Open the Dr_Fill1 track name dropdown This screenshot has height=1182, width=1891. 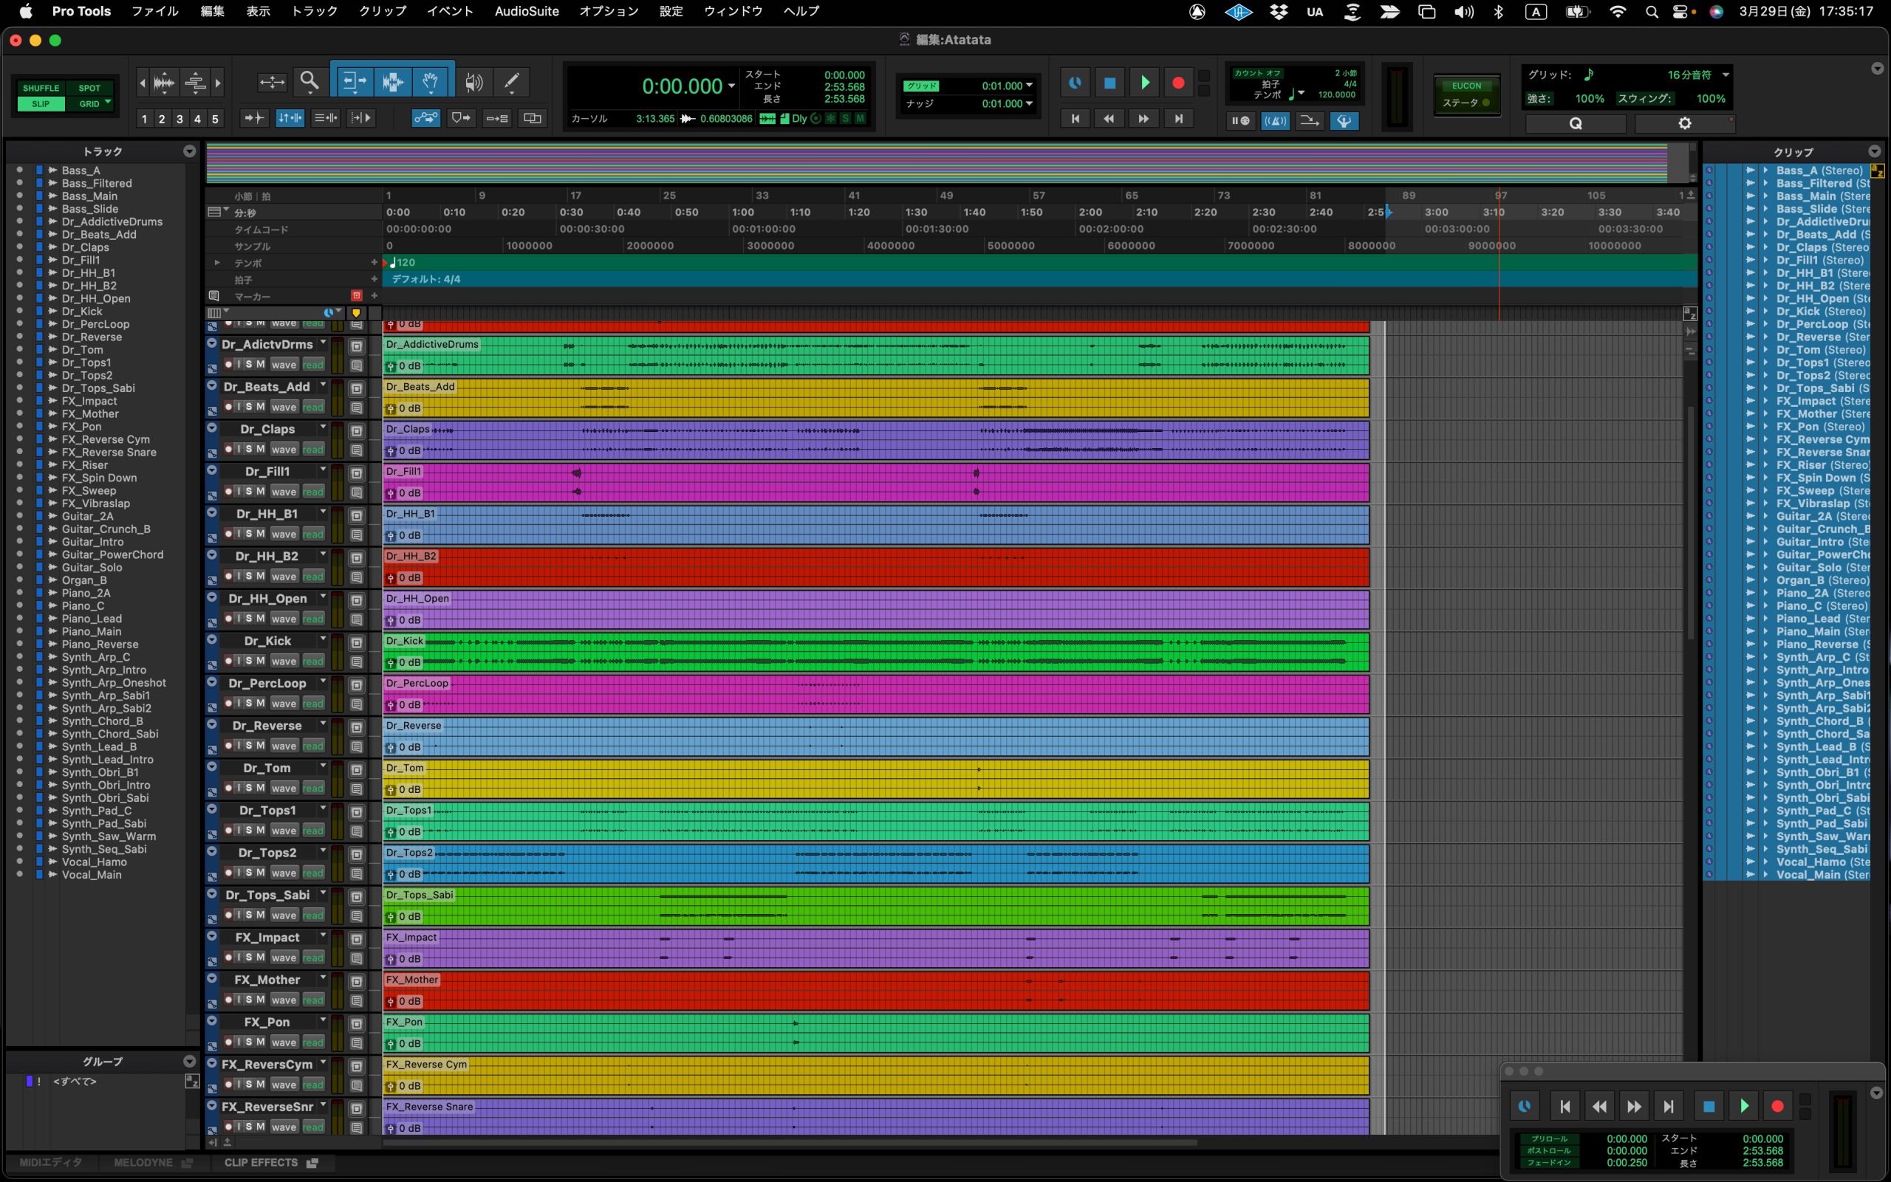[322, 470]
